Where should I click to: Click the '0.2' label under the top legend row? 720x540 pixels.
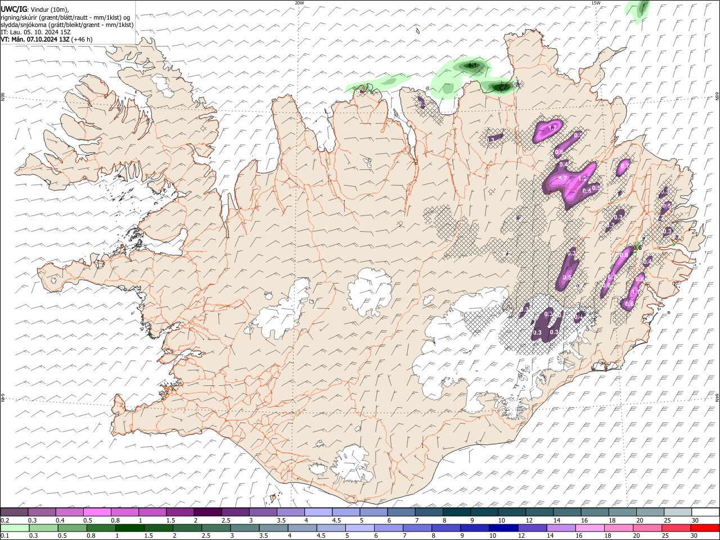[x=5, y=520]
